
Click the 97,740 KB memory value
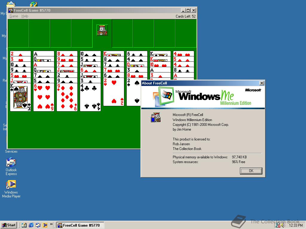[x=239, y=157]
